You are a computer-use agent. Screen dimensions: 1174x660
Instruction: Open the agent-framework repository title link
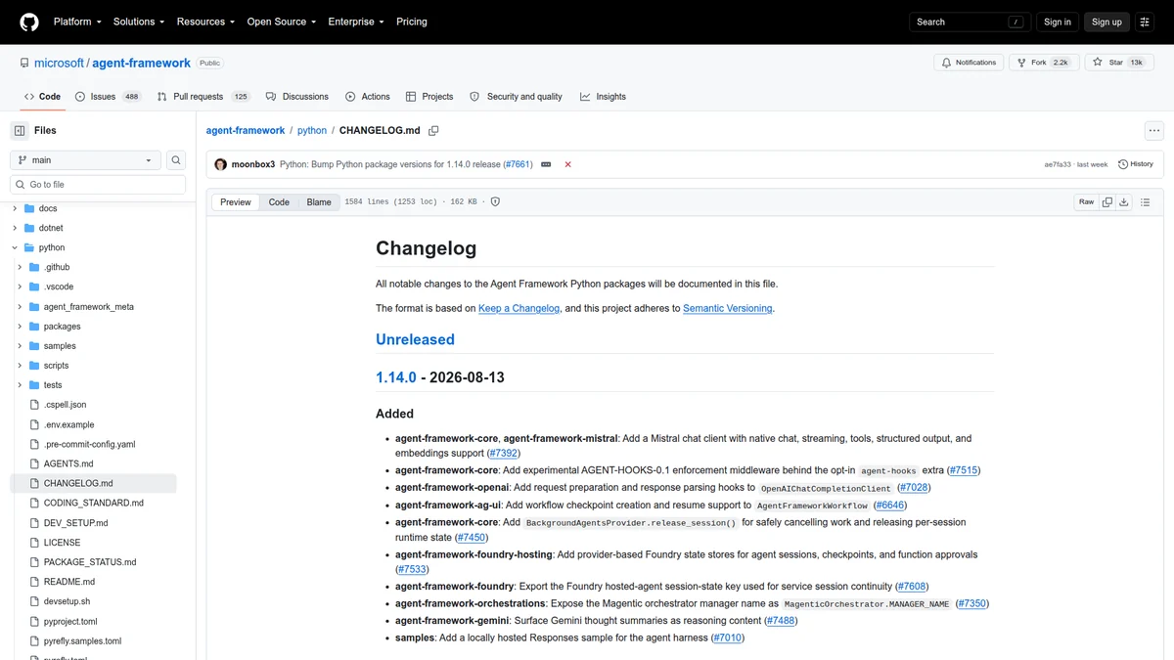click(141, 63)
